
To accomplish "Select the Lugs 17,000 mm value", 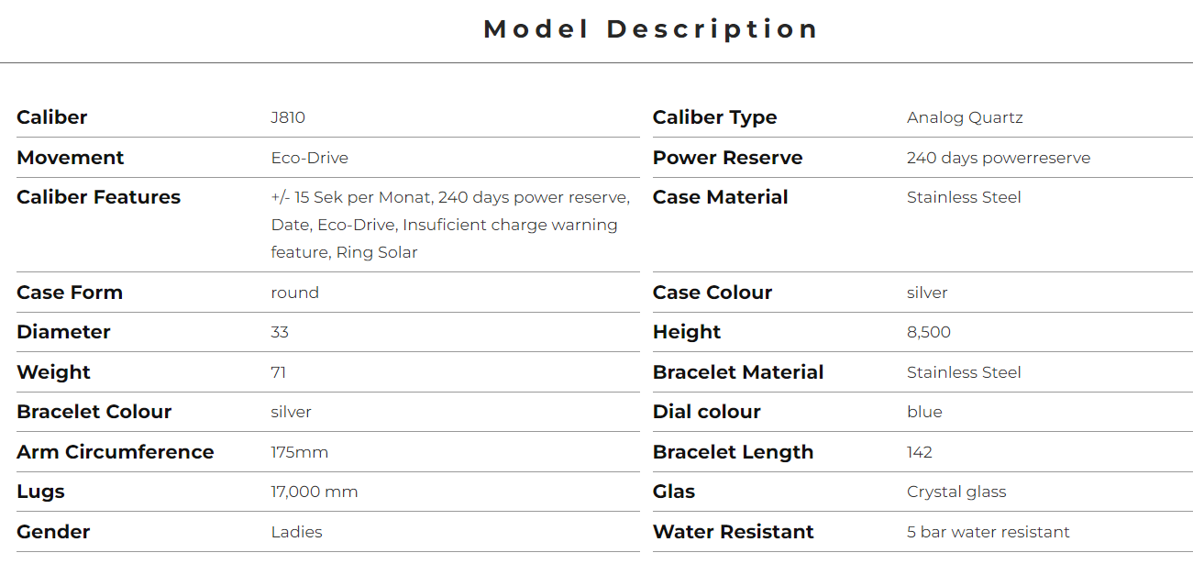I will pos(315,492).
